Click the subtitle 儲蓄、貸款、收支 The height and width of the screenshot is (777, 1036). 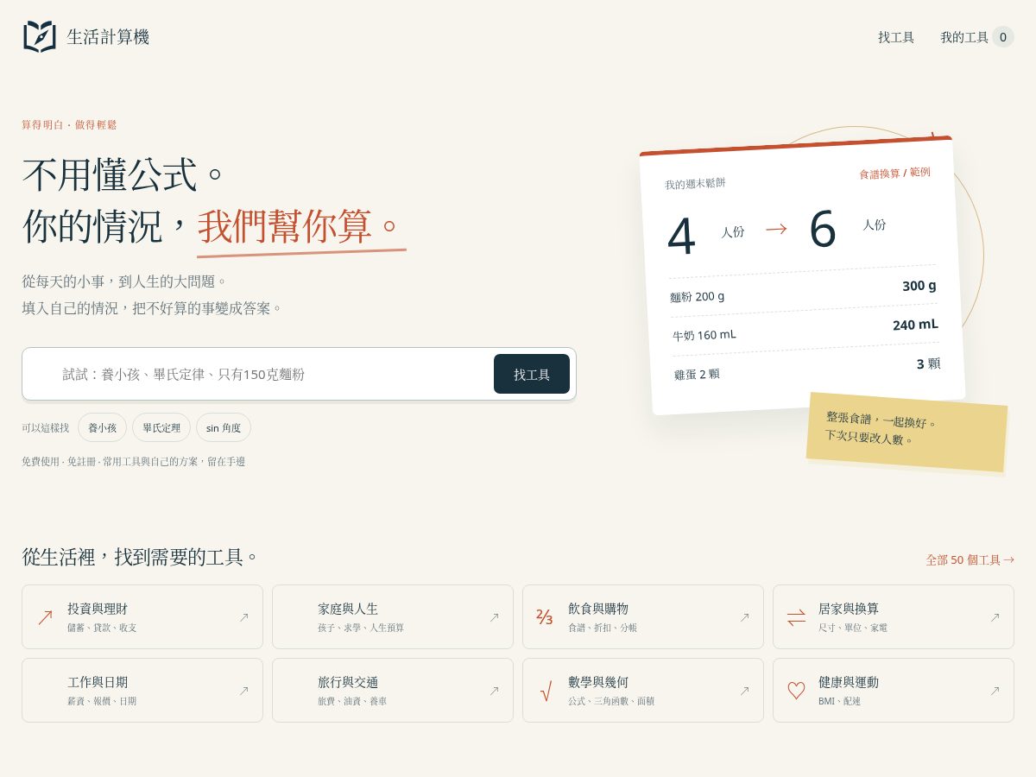point(102,628)
